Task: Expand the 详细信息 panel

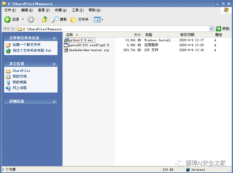Action: pyautogui.click(x=54, y=102)
